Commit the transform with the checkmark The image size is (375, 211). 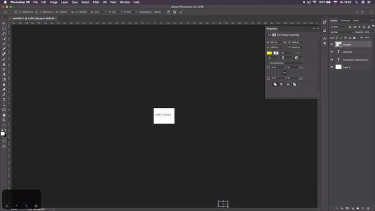(181, 12)
